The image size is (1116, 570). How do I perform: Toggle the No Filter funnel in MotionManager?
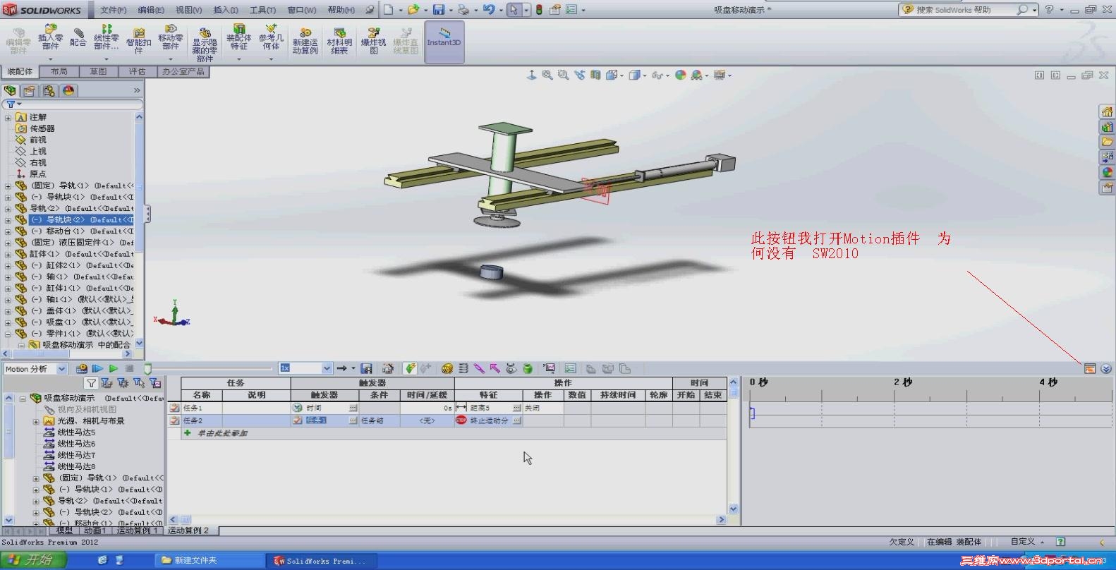(91, 383)
